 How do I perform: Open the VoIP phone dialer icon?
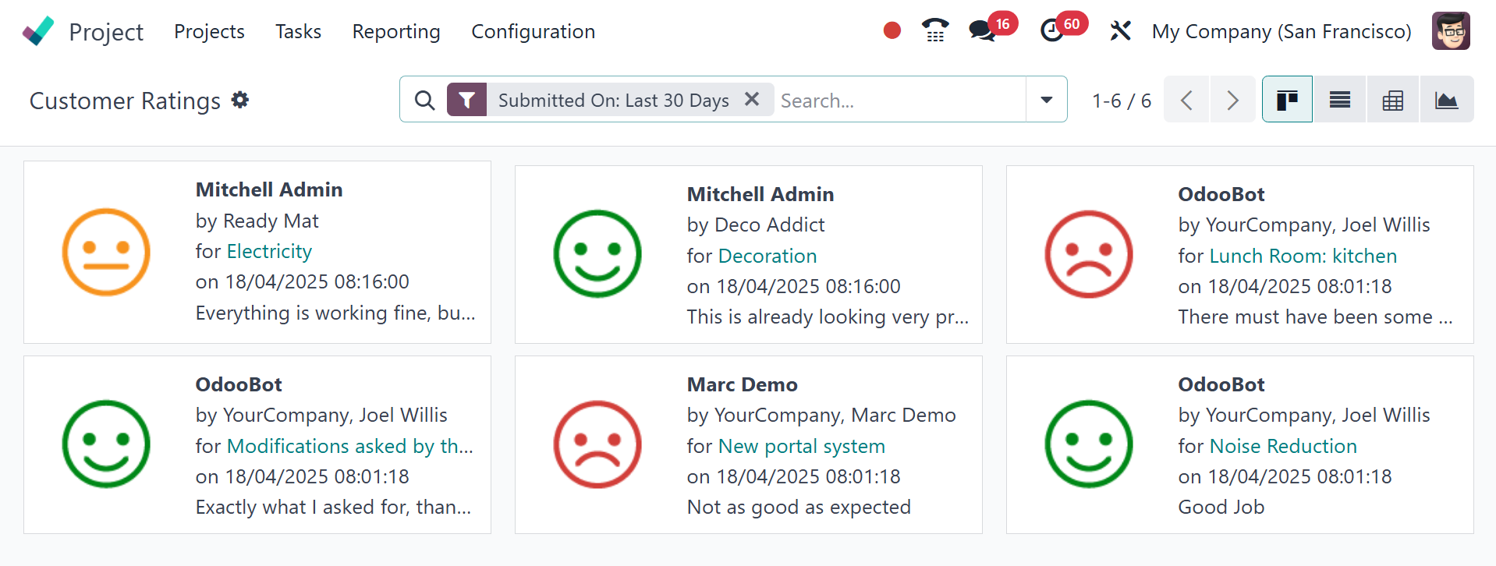point(935,30)
